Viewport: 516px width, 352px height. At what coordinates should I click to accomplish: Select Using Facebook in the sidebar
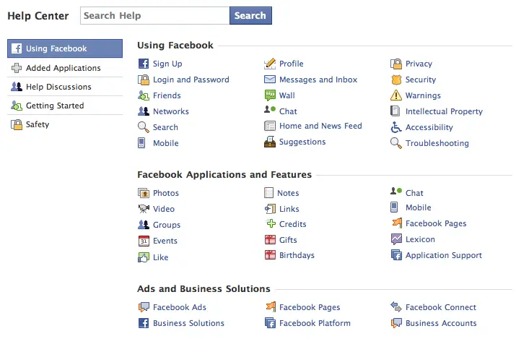coord(65,48)
